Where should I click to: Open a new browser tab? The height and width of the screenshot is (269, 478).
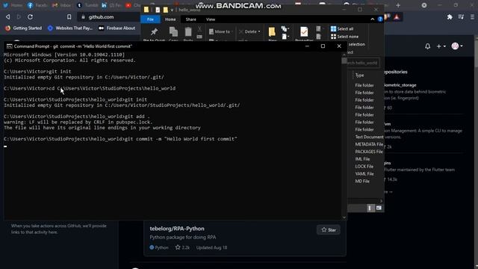[x=398, y=5]
